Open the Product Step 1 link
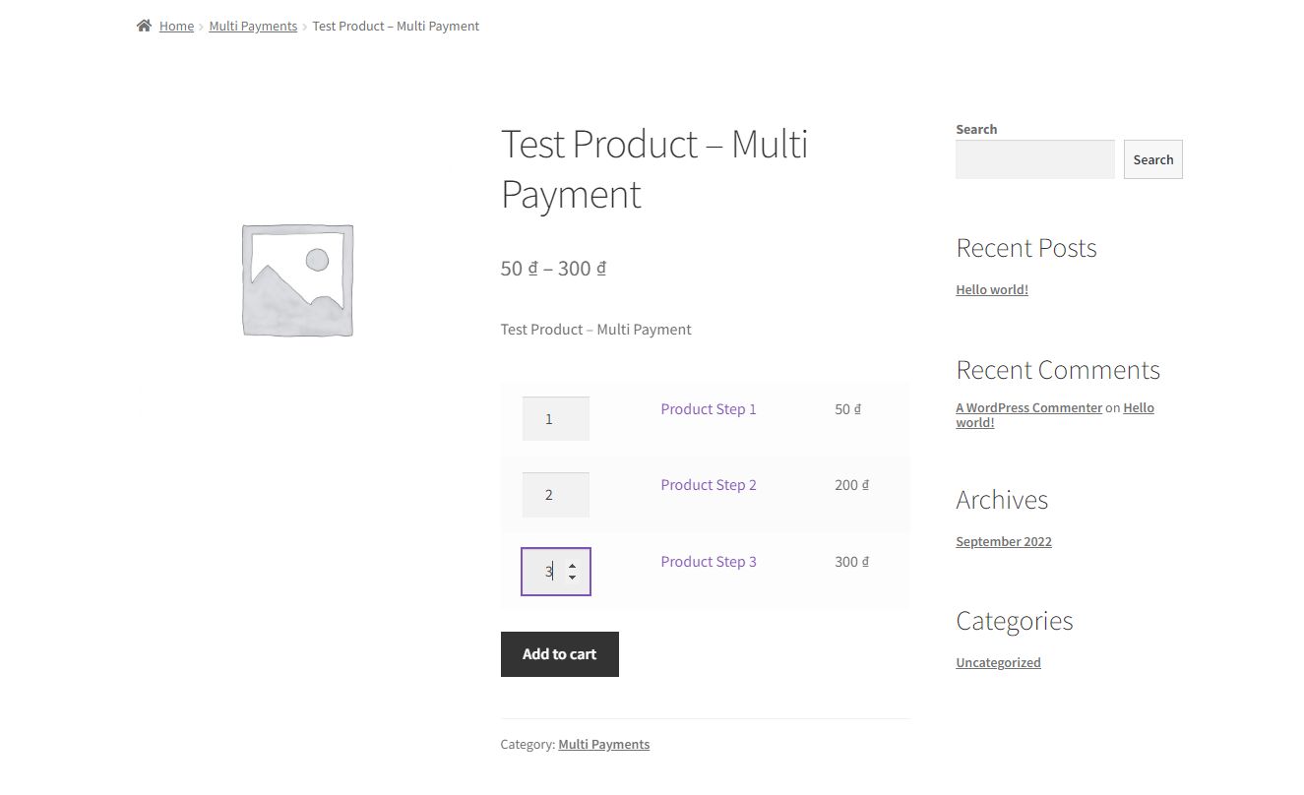Screen dimensions: 1304x795 [x=709, y=409]
